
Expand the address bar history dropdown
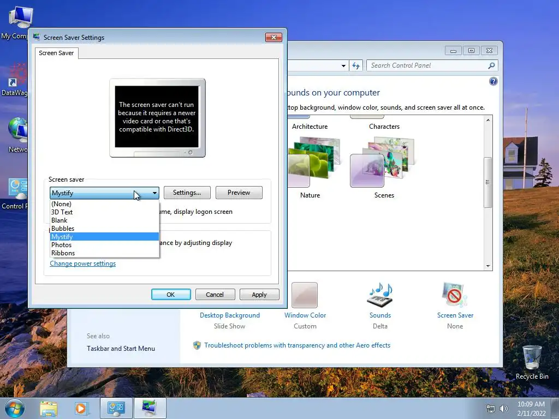click(343, 66)
